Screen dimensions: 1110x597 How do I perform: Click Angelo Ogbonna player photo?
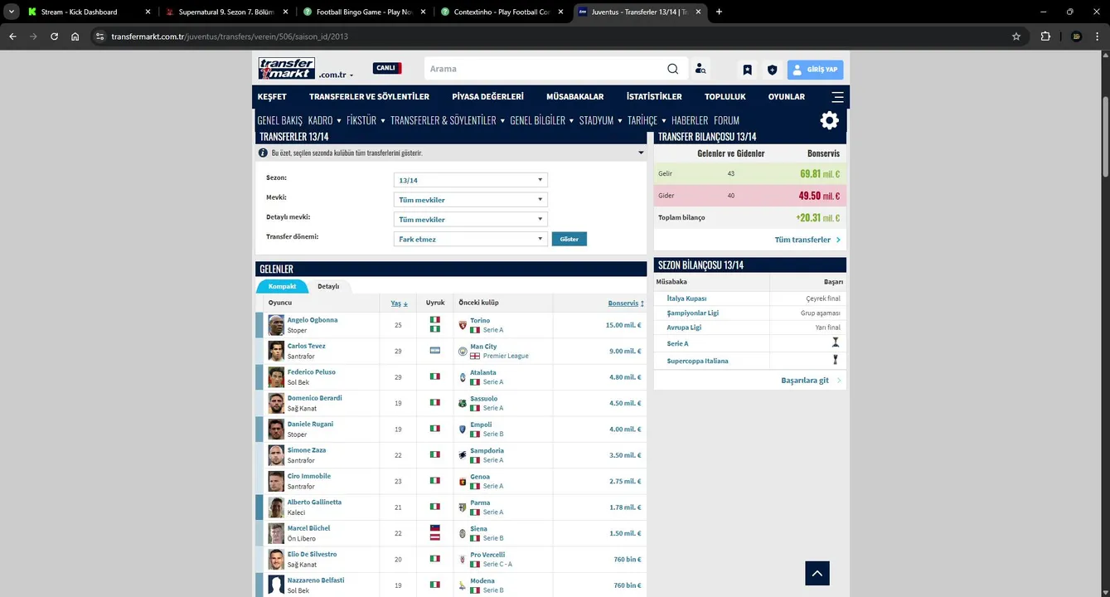pos(276,324)
